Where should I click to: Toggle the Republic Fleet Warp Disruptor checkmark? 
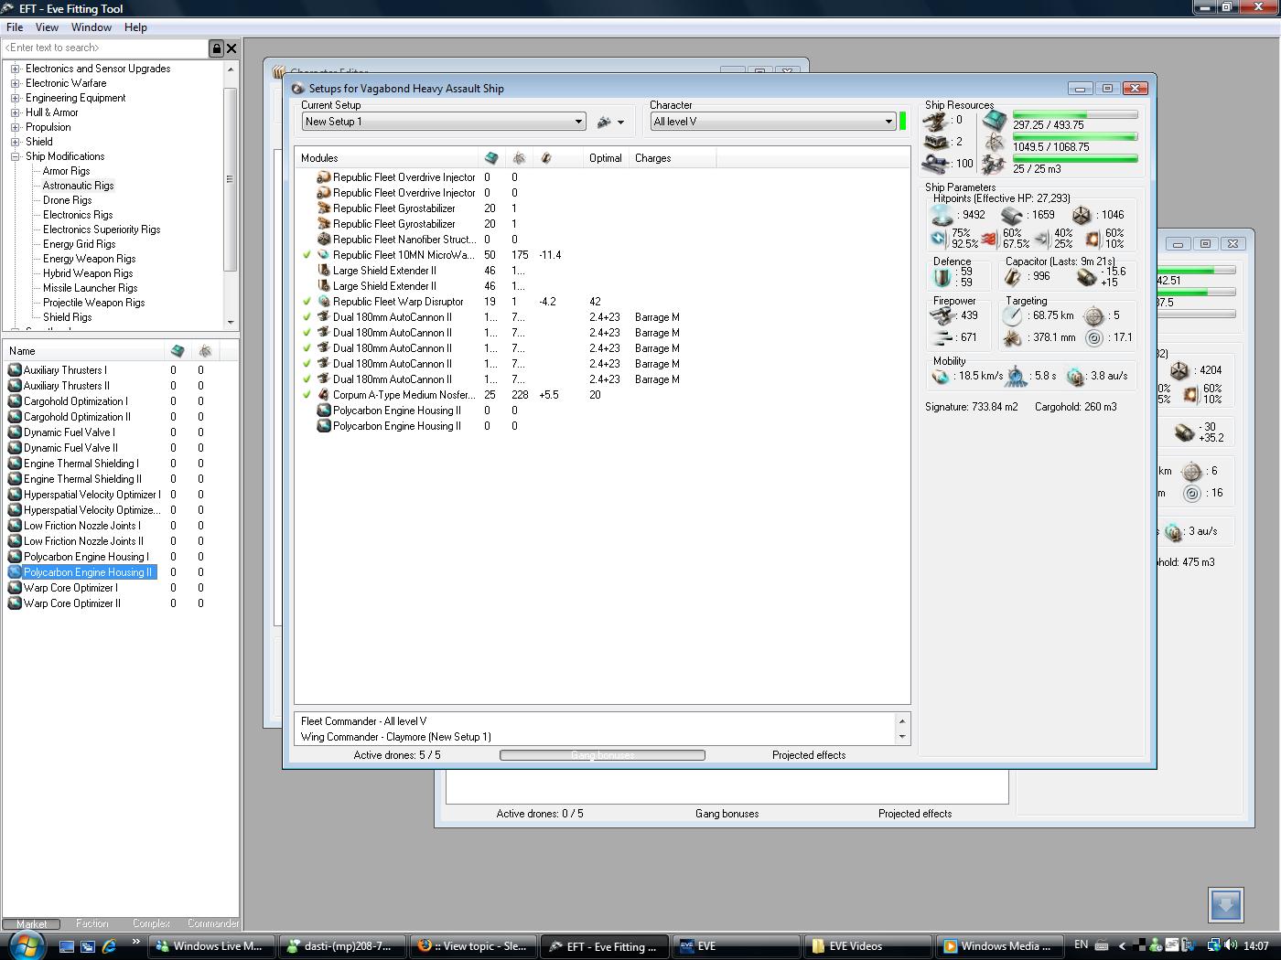point(307,302)
